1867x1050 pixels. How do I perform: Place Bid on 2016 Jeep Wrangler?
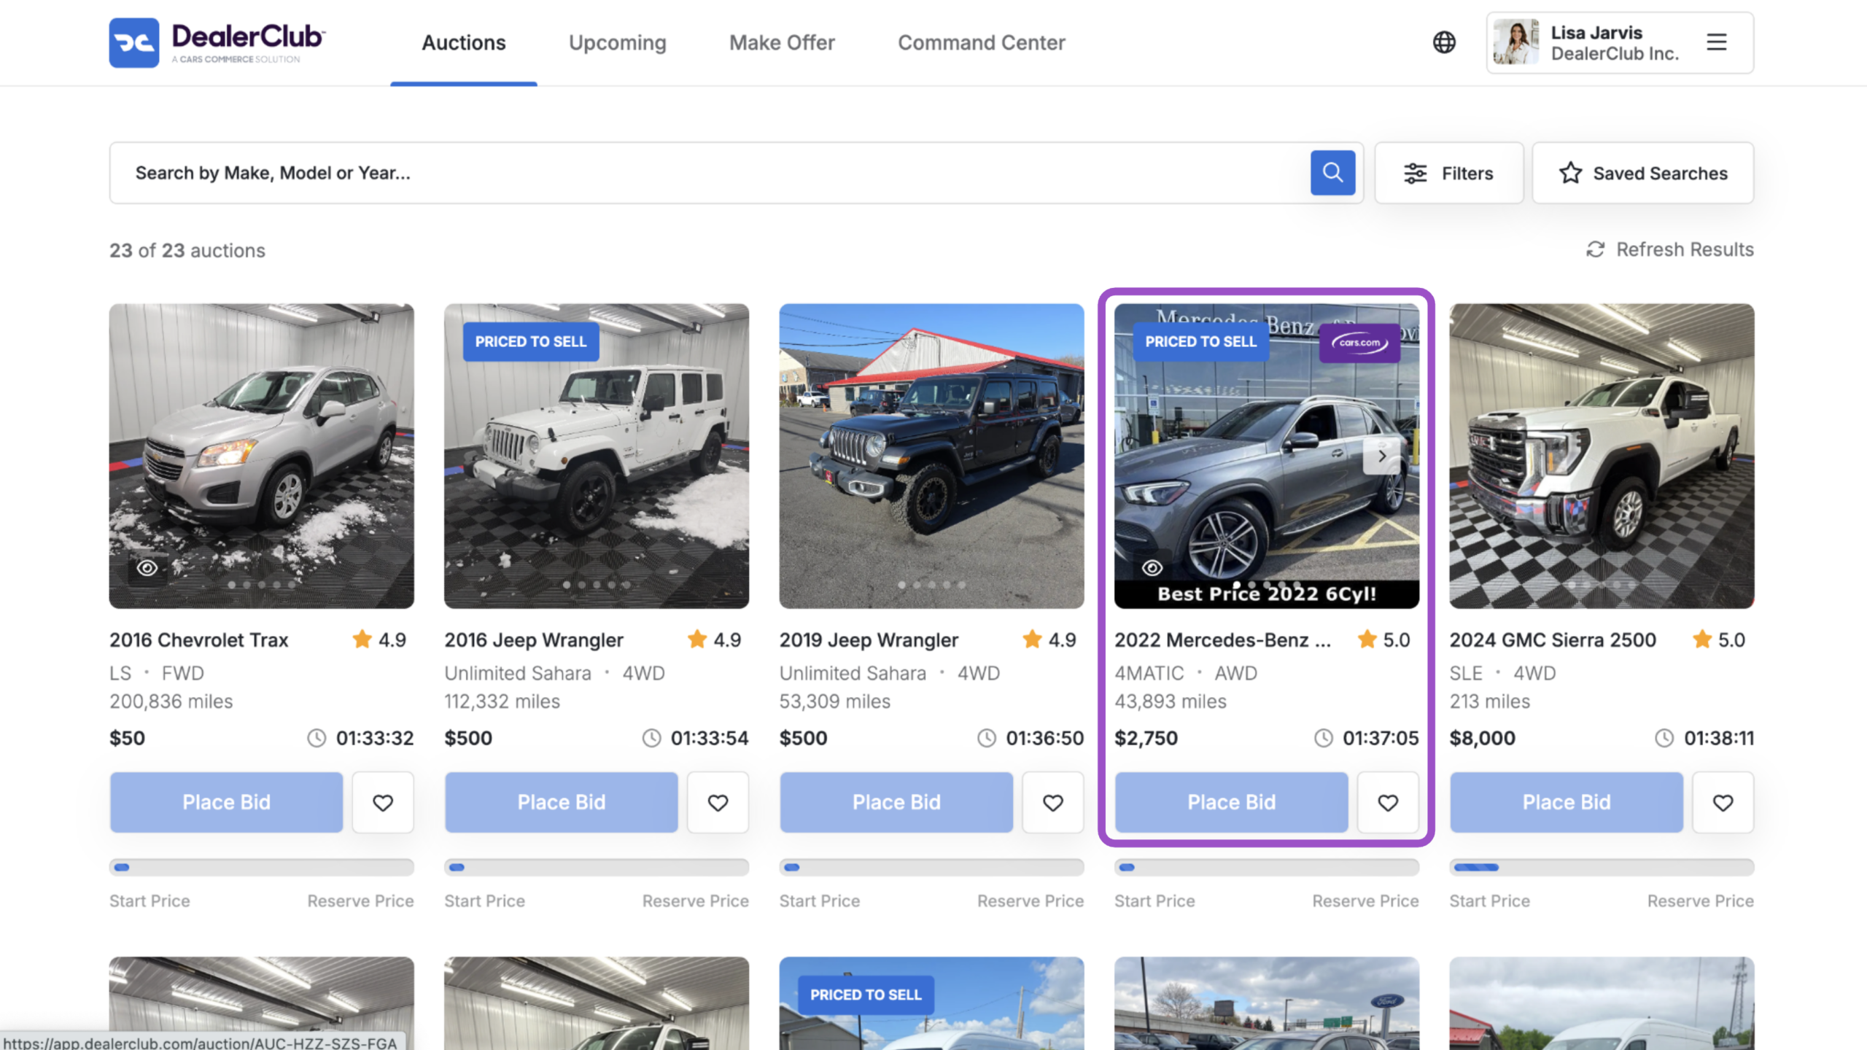(561, 802)
